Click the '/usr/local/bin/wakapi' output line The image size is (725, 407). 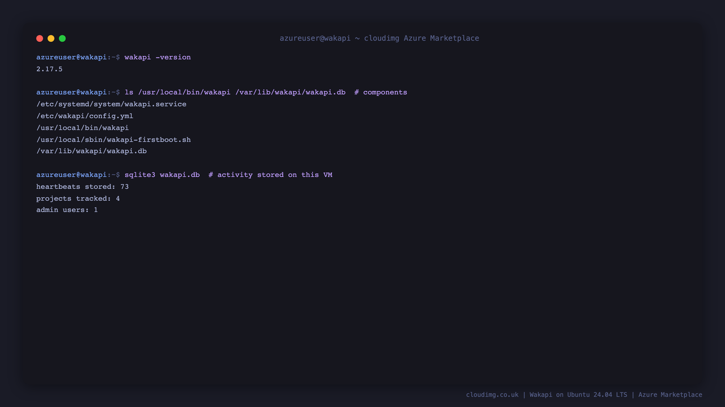pyautogui.click(x=83, y=128)
